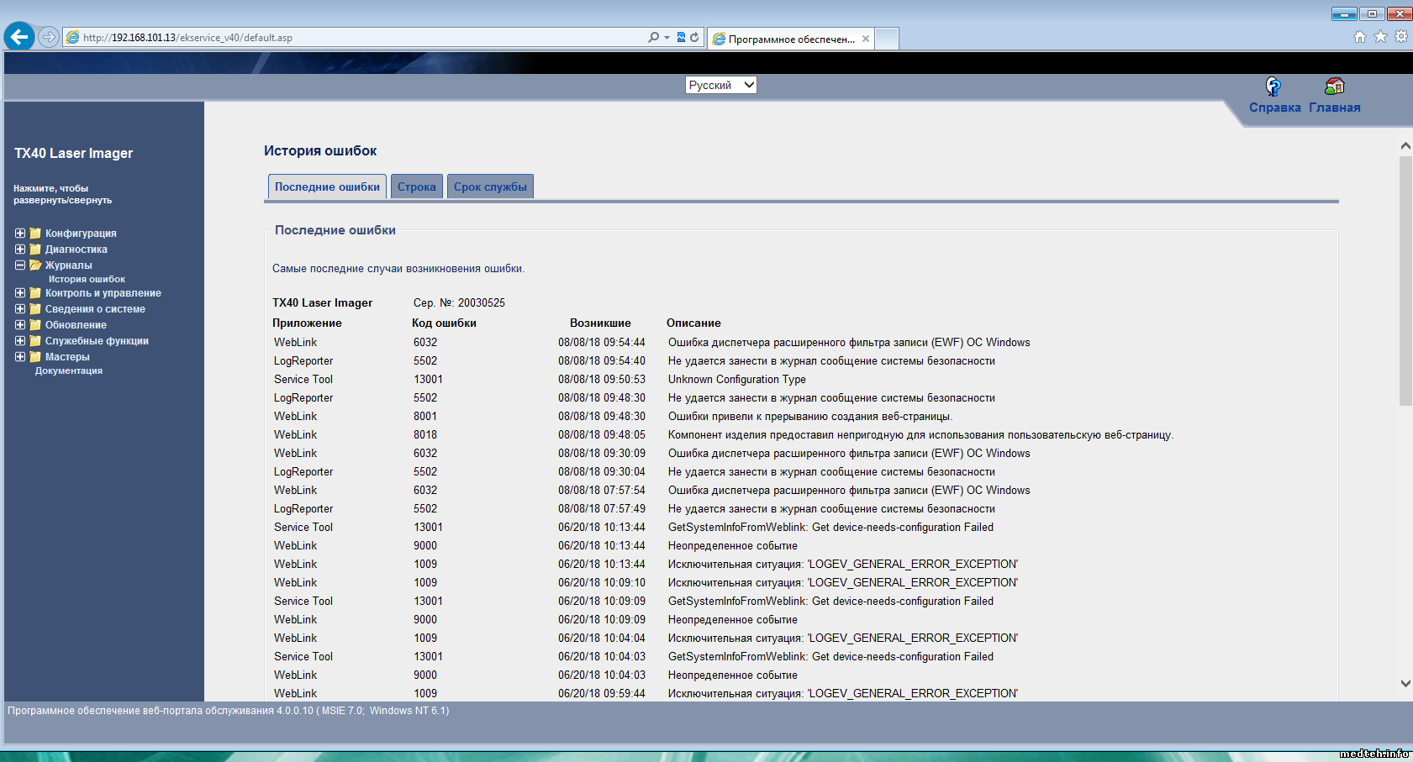The image size is (1413, 762).
Task: Switch to the Срок службы tab
Action: (490, 187)
